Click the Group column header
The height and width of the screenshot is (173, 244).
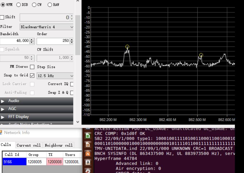click(36, 155)
